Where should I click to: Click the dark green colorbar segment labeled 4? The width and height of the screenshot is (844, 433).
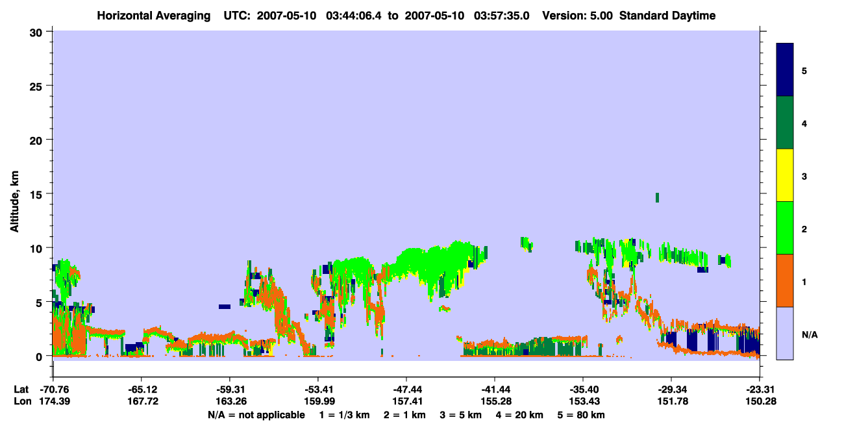click(785, 123)
